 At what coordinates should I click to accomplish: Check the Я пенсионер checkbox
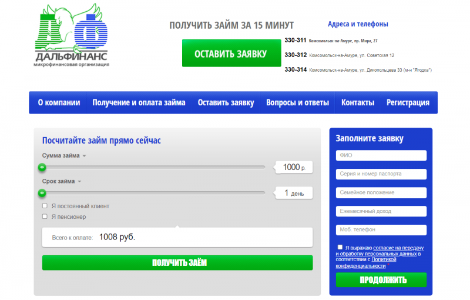click(x=45, y=216)
